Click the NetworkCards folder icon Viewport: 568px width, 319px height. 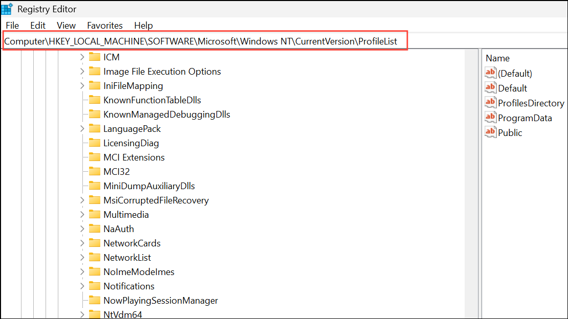[x=94, y=243]
